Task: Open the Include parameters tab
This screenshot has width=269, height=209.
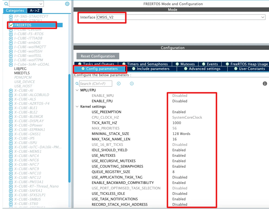Action: 151,69
